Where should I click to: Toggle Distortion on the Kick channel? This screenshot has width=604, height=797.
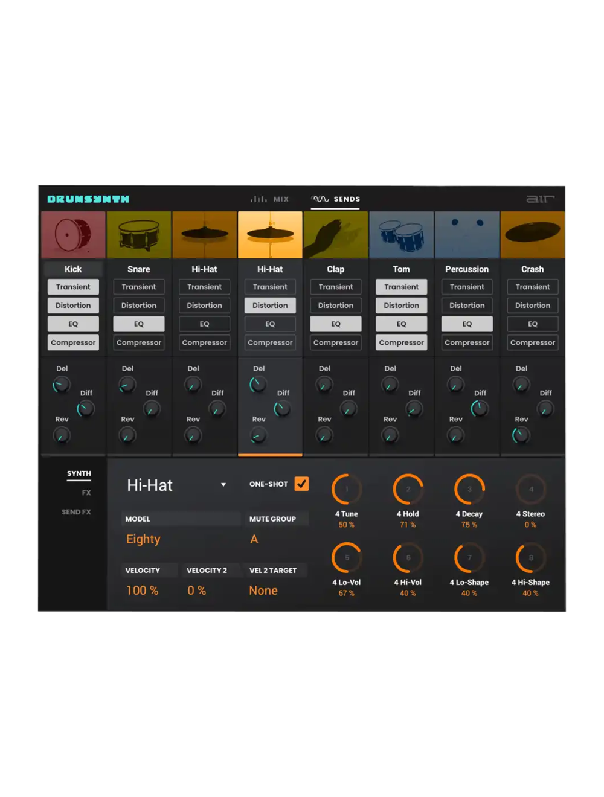[73, 305]
